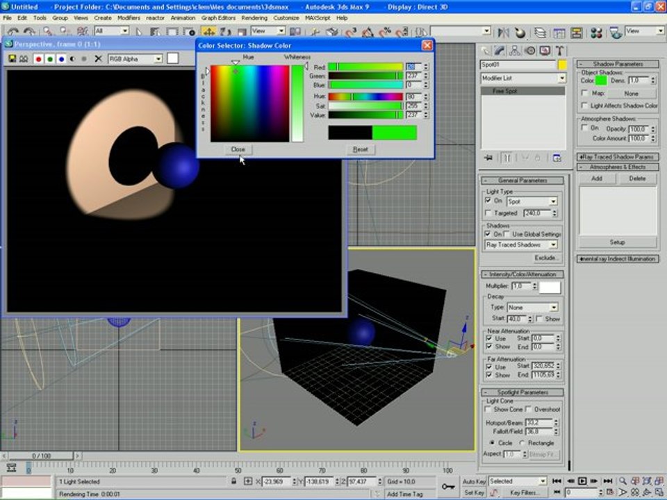Enable Light Affects Shadow Color checkbox
Viewport: 667px width, 500px height.
(x=585, y=106)
